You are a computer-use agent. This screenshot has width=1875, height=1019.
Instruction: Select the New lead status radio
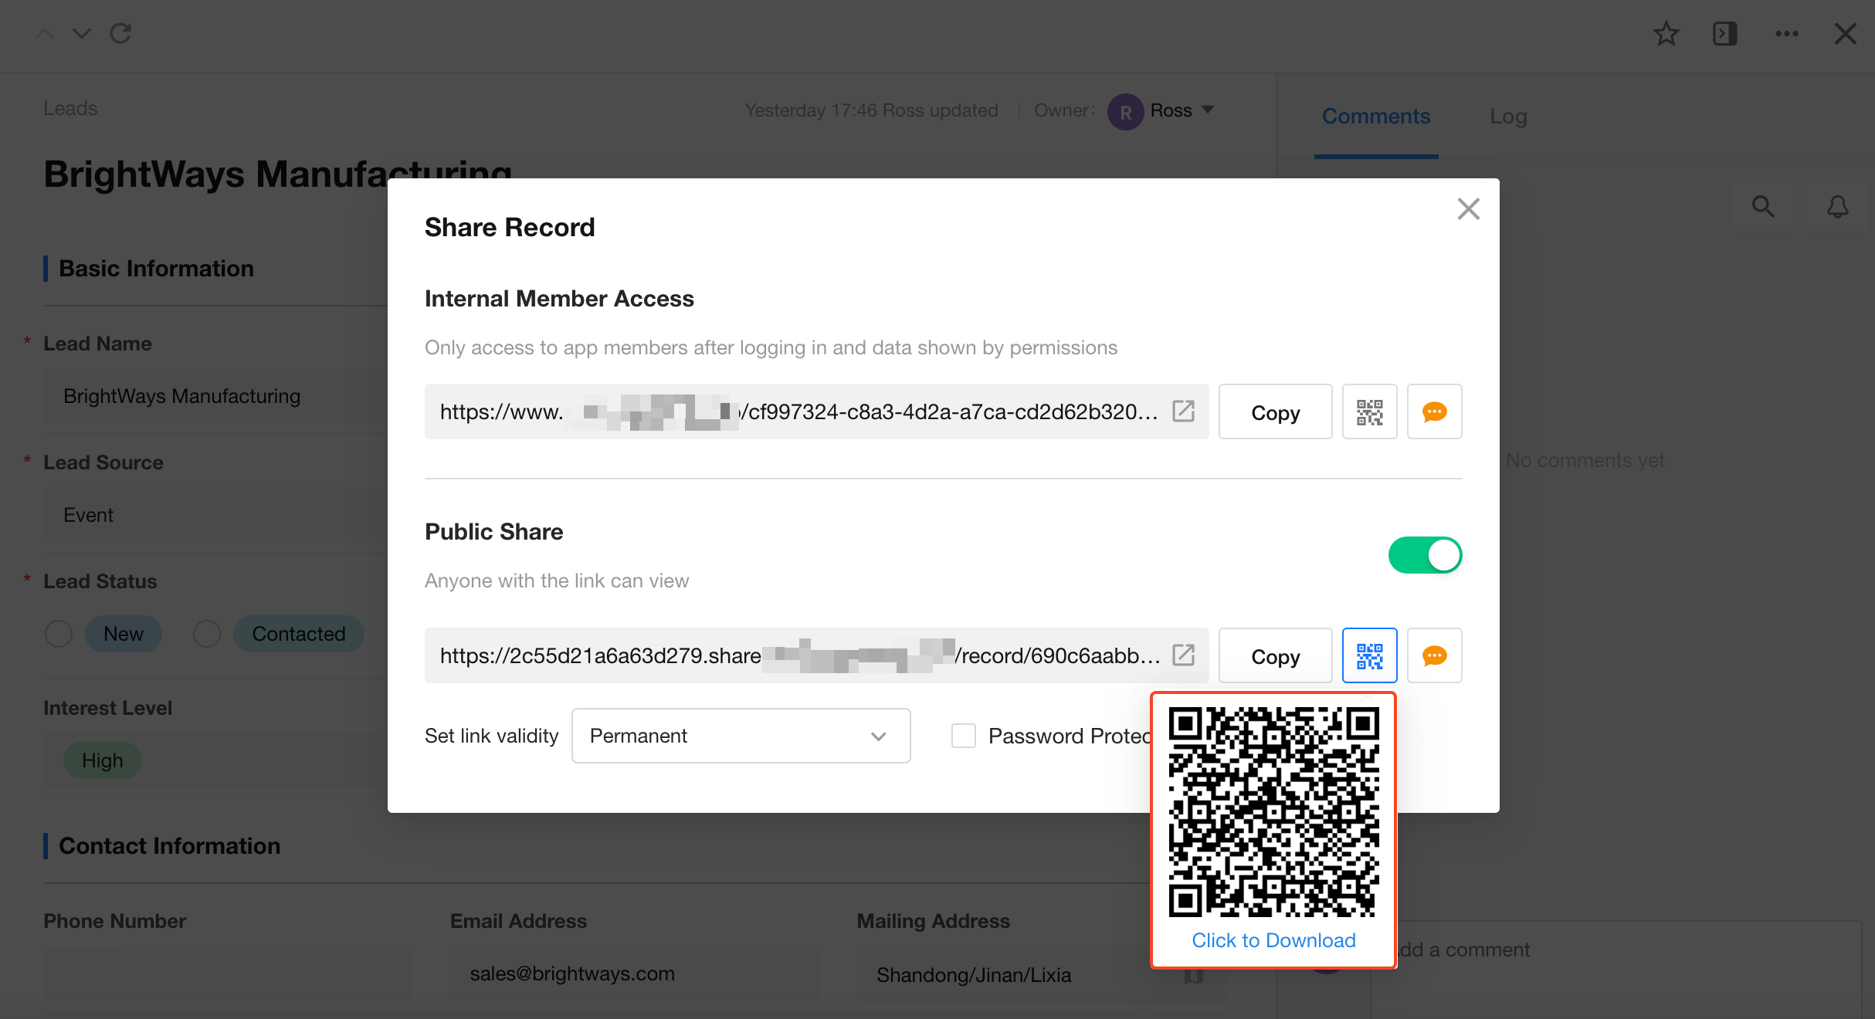(x=59, y=634)
